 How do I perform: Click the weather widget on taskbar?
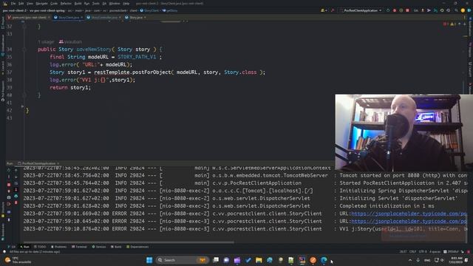pyautogui.click(x=18, y=260)
